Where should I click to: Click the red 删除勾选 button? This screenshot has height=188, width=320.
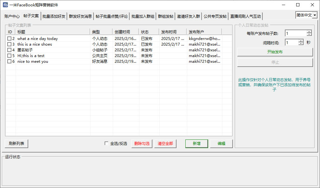pyautogui.click(x=142, y=144)
